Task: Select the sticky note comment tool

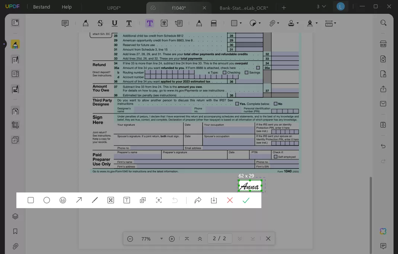Action: 65,23
